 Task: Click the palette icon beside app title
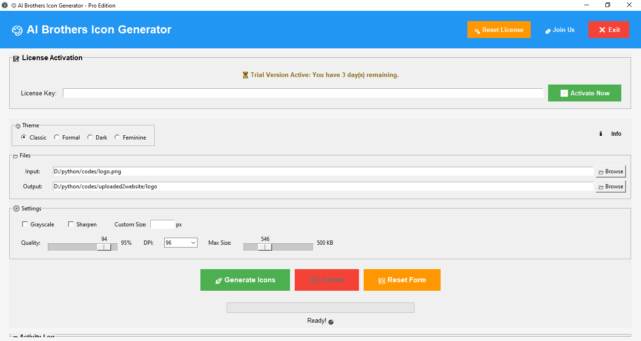17,31
